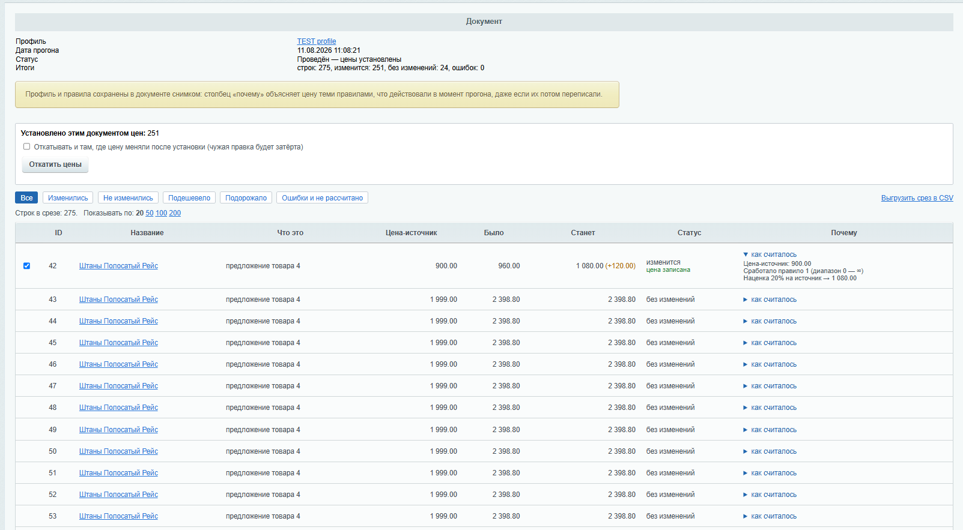Open Штаны Полосатый Рейс link in row 43
Image resolution: width=963 pixels, height=530 pixels.
click(x=118, y=300)
